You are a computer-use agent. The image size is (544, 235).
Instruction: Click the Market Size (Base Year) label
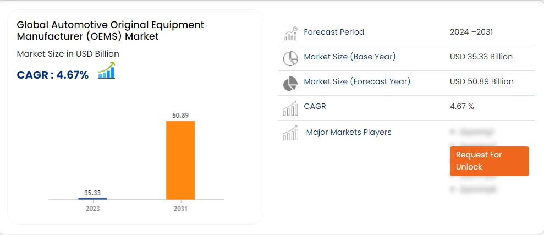click(350, 57)
